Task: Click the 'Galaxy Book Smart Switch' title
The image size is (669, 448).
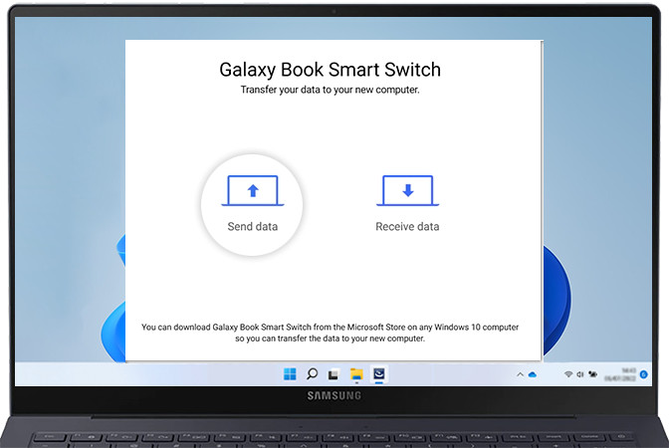Action: pos(330,70)
